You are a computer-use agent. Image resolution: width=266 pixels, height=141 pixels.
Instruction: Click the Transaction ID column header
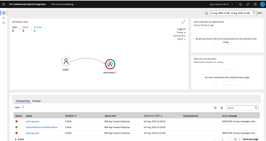coord(190,116)
